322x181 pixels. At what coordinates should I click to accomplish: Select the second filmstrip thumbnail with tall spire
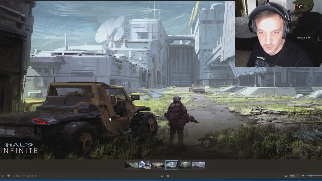click(x=145, y=165)
